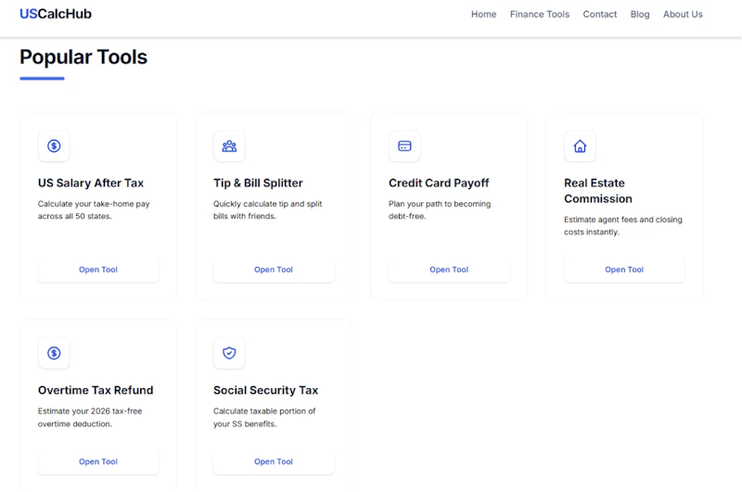The image size is (742, 492).
Task: Open Tool for US Salary After Tax
Action: [x=98, y=270]
